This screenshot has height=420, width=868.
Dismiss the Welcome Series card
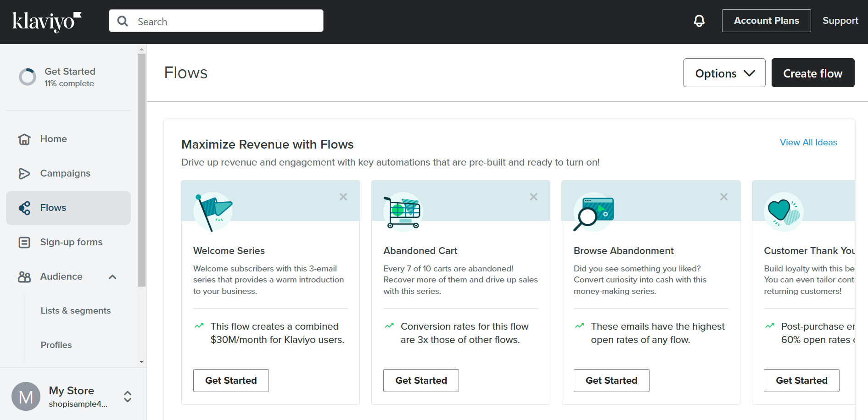pyautogui.click(x=343, y=197)
